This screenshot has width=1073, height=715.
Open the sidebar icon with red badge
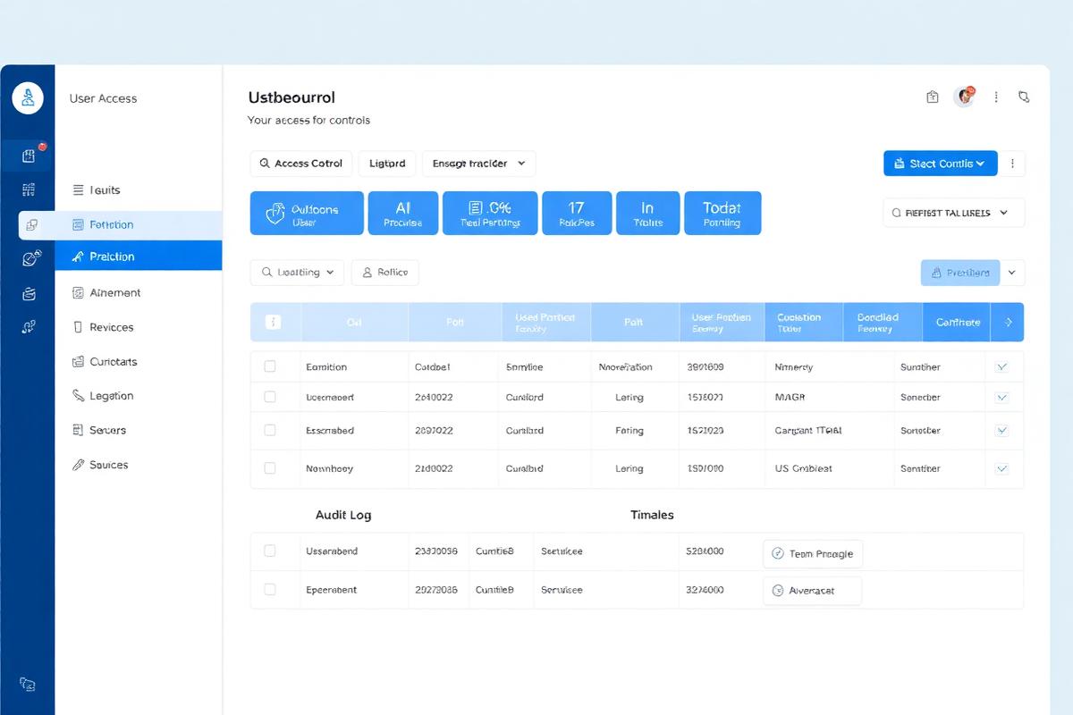(x=29, y=156)
